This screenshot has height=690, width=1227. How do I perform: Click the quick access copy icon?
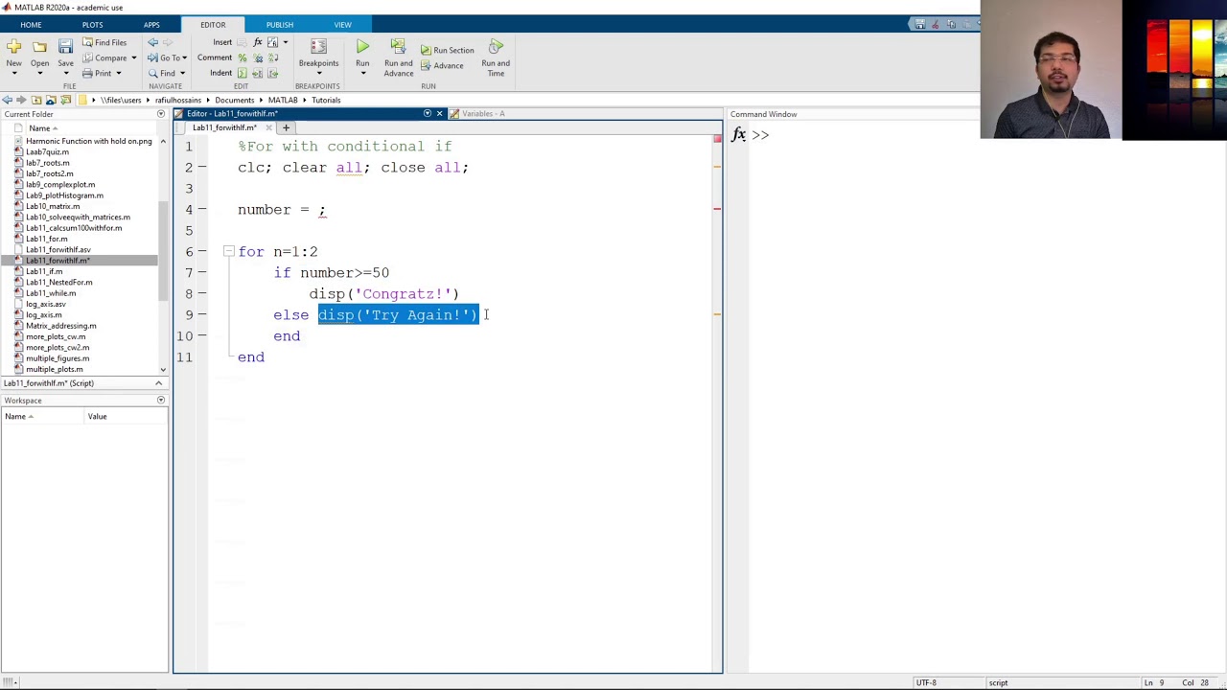click(951, 24)
